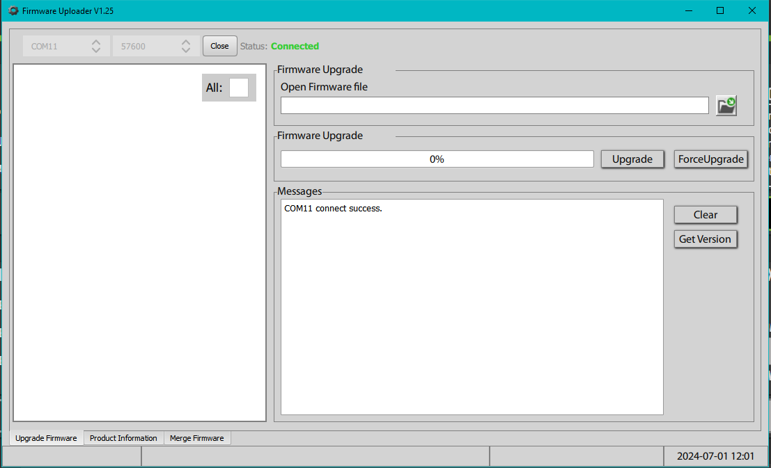Switch to the Product Information tab

[123, 437]
